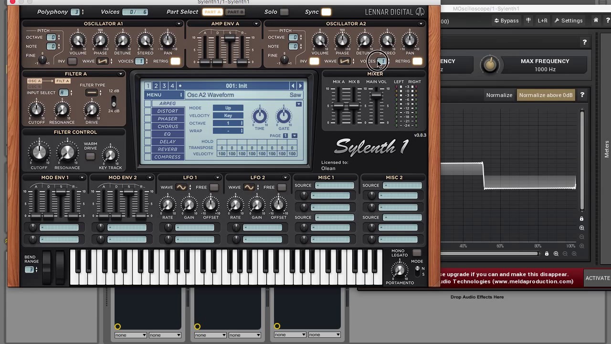
Task: Open the LFO 2 header dropdown arrow
Action: (x=285, y=178)
